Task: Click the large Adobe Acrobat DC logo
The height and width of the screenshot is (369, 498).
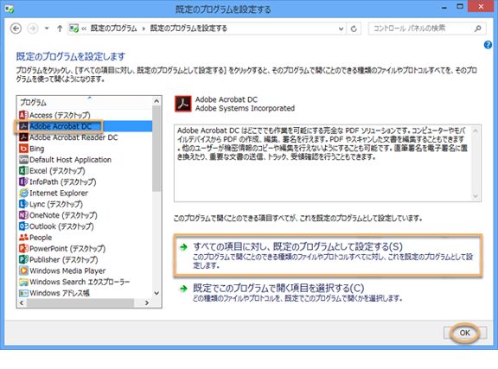Action: (x=183, y=104)
